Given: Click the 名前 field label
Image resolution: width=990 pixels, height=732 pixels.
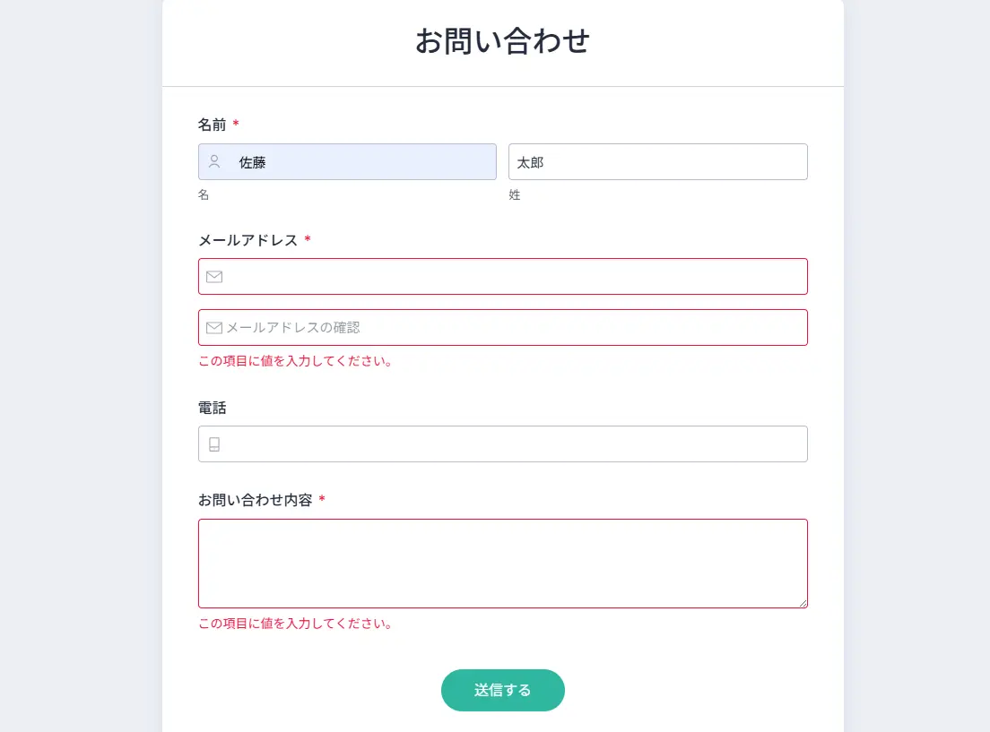Looking at the screenshot, I should [x=213, y=125].
